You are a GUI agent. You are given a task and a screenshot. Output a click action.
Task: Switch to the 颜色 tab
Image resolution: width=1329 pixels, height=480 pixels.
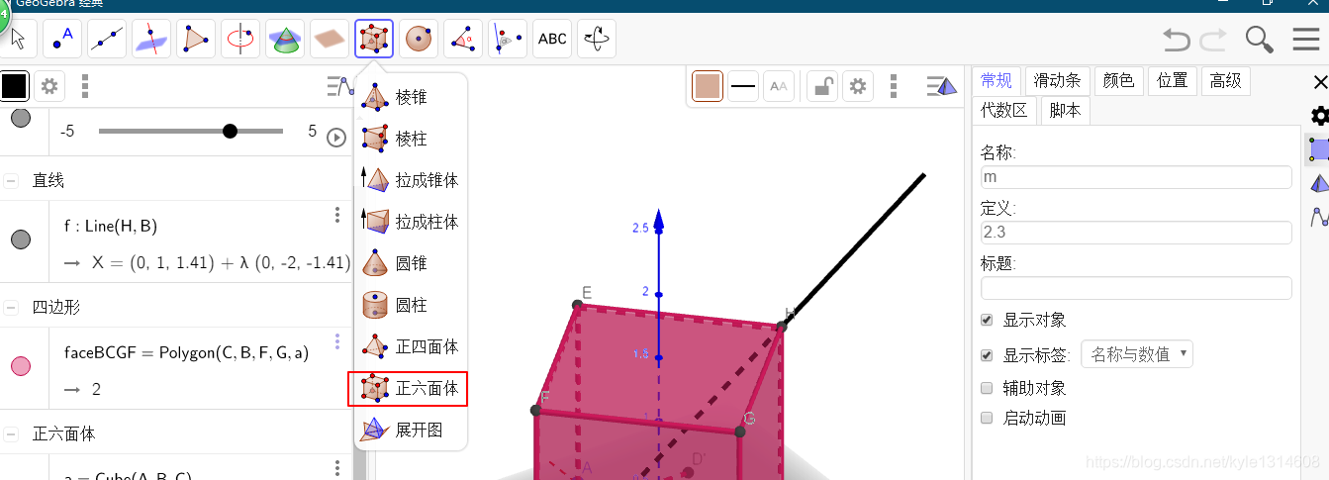click(1119, 81)
